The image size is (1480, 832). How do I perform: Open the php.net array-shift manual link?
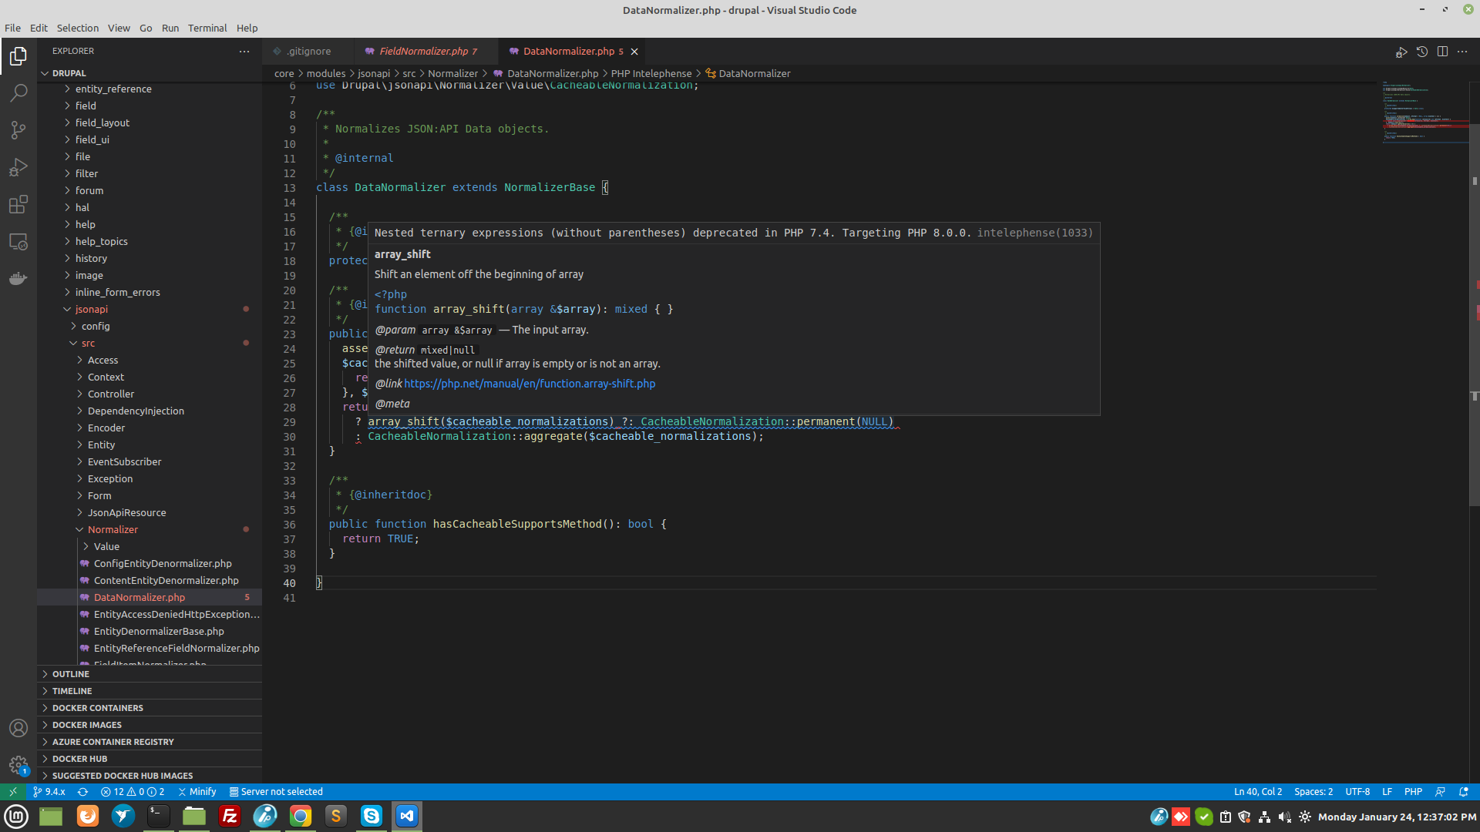point(530,383)
